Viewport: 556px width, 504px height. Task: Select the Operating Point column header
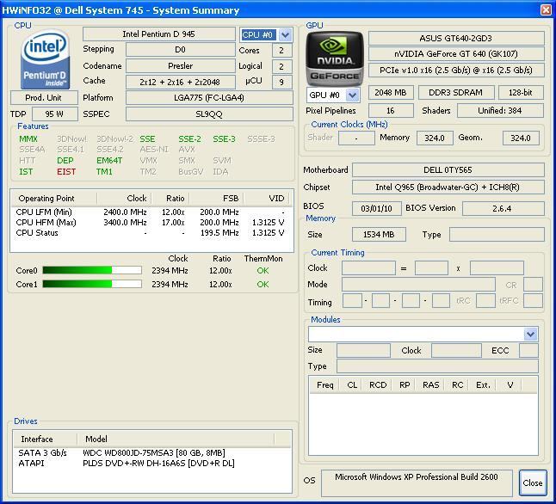(54, 198)
